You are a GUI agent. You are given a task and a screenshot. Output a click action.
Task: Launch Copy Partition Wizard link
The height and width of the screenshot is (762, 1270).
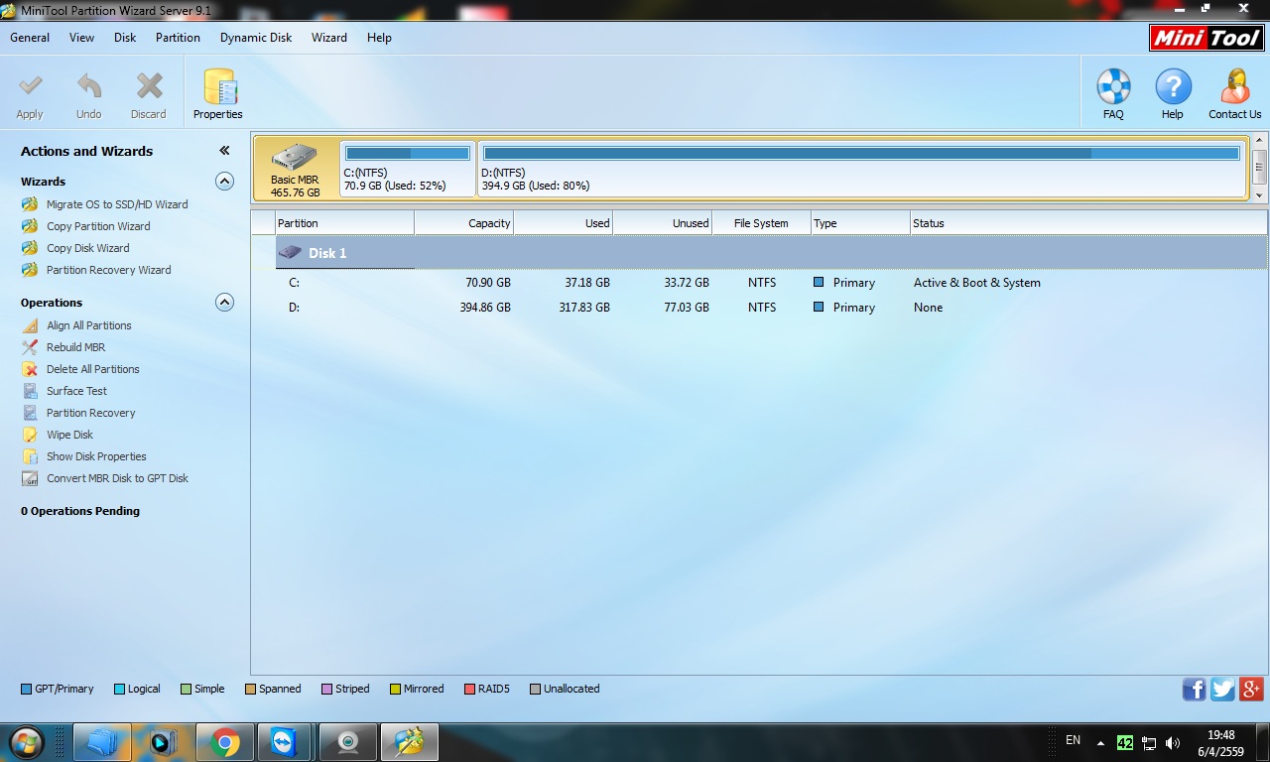click(x=98, y=226)
